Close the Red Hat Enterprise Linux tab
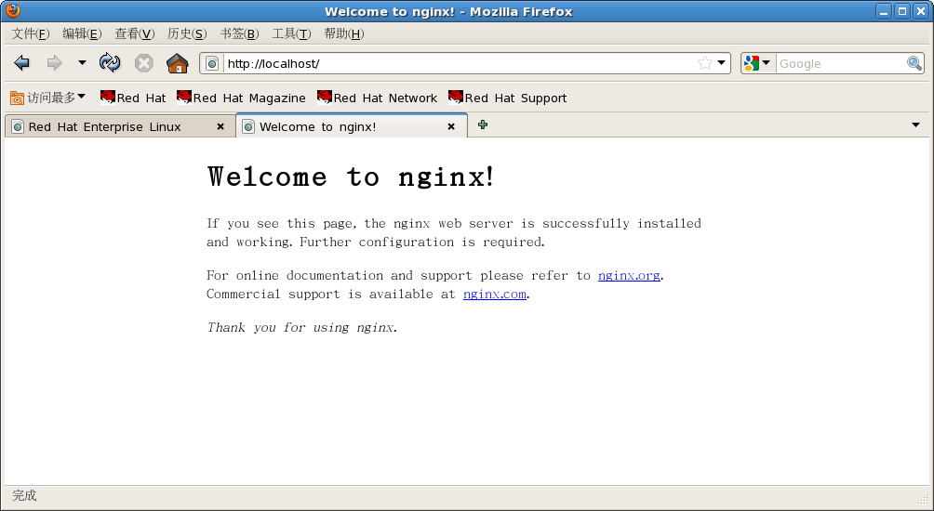934x511 pixels. click(220, 126)
